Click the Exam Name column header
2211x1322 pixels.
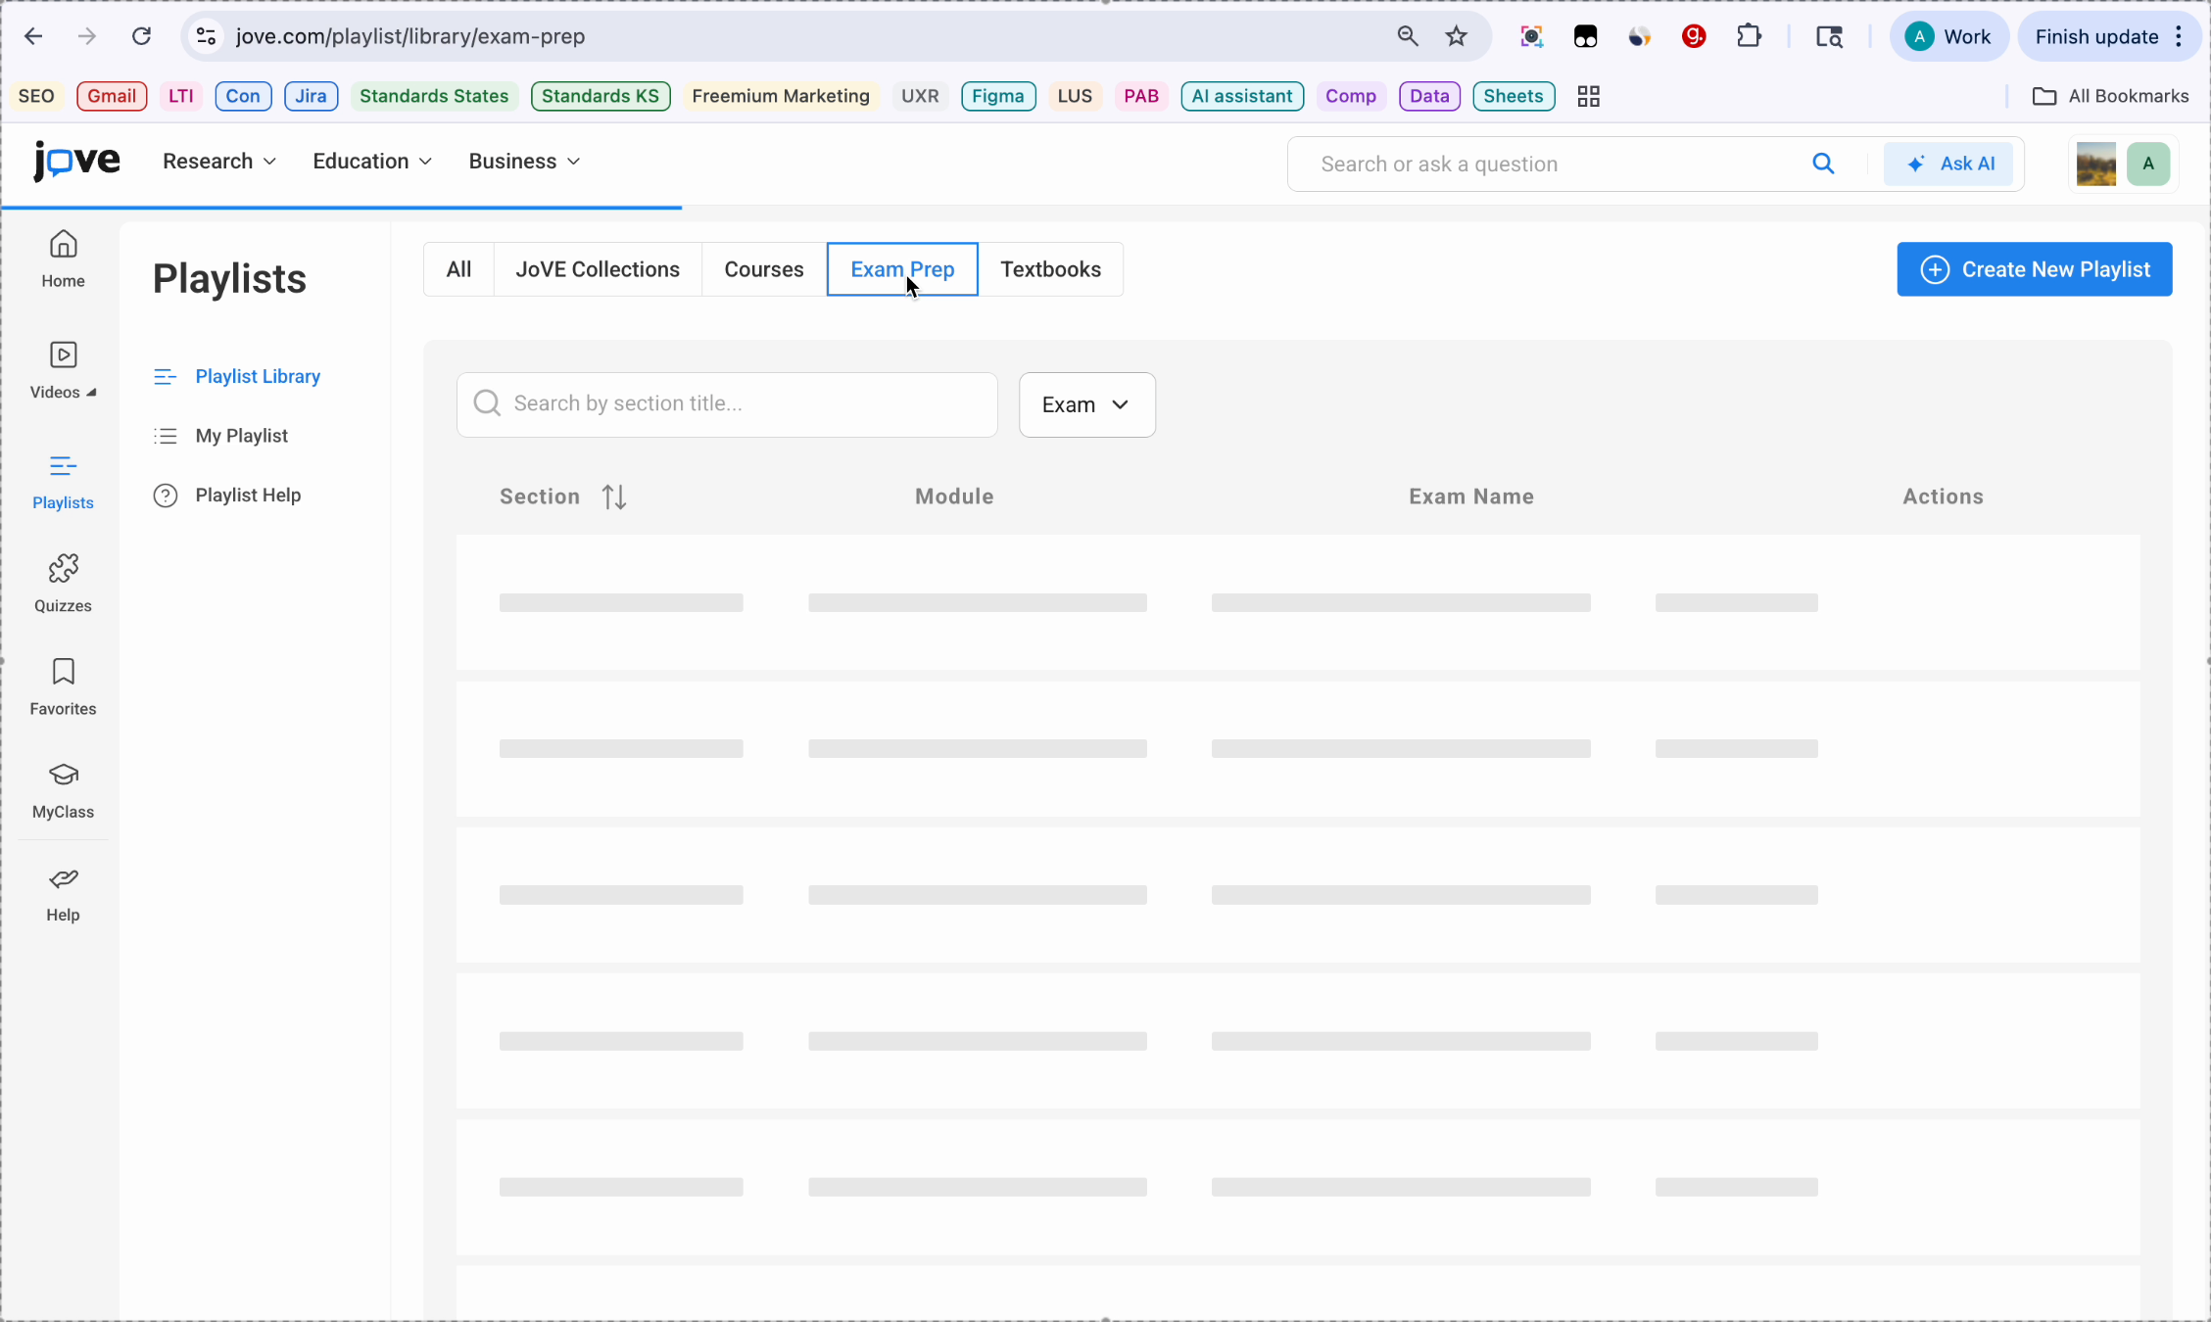(x=1471, y=496)
